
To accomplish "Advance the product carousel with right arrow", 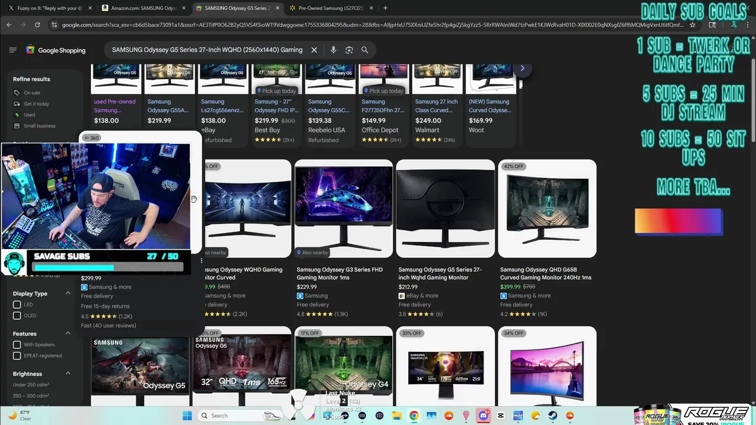I will click(522, 68).
